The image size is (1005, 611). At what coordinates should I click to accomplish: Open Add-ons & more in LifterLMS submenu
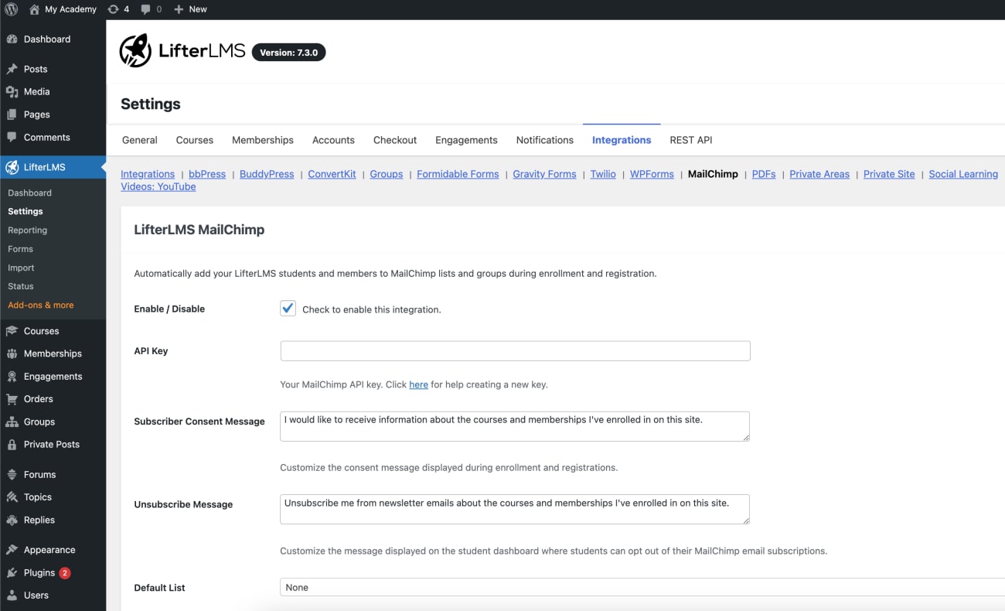point(41,305)
